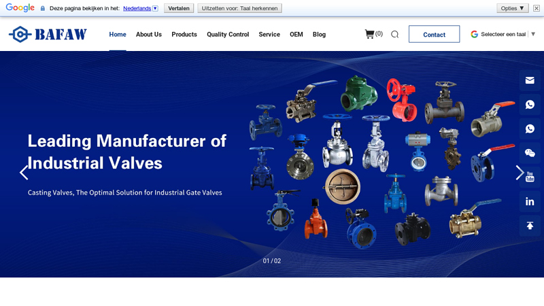Click the back-to-top arrow icon
This screenshot has width=544, height=306.
530,226
